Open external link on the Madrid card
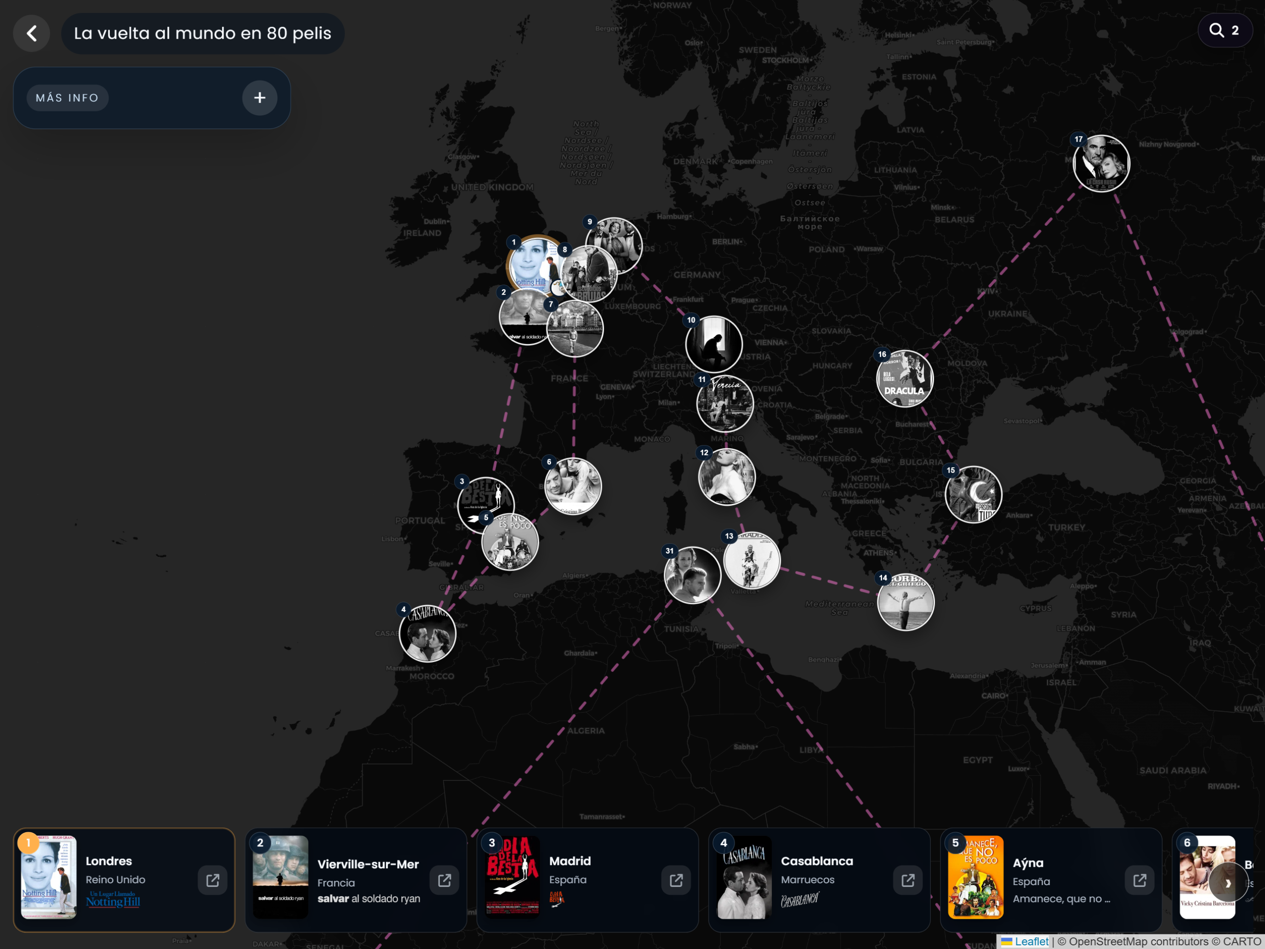Viewport: 1265px width, 949px height. [x=676, y=880]
